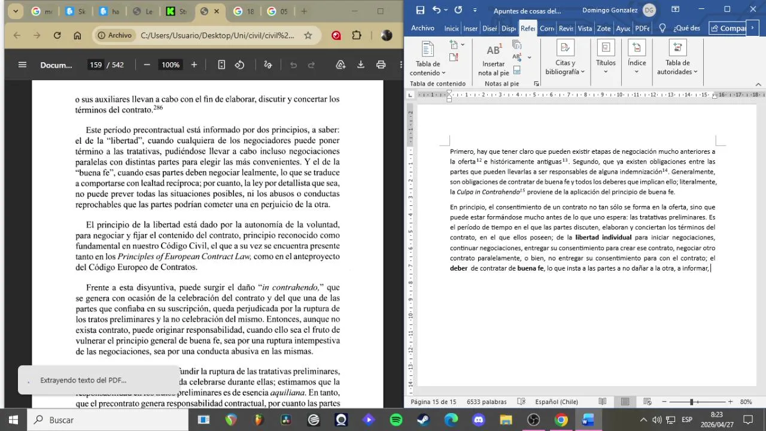766x431 pixels.
Task: Open Discord from the taskbar
Action: tap(479, 420)
